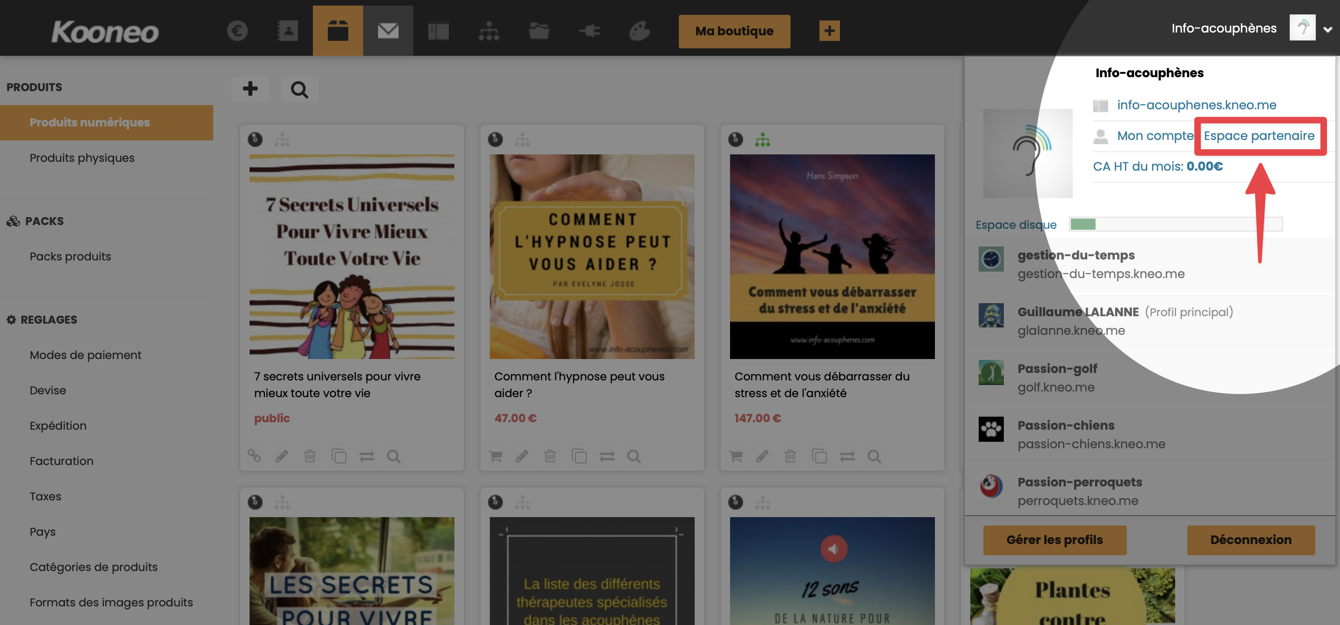Open Expédition settings
Image resolution: width=1340 pixels, height=625 pixels.
point(58,426)
